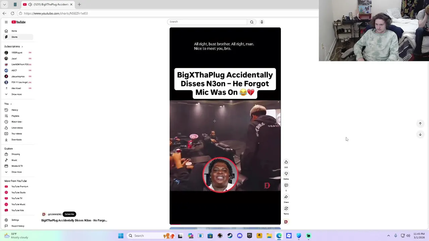Dislike this Short
This screenshot has width=429, height=241.
tap(286, 174)
